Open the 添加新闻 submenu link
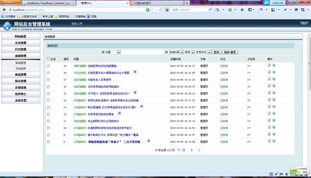The height and width of the screenshot is (178, 311). [x=21, y=68]
